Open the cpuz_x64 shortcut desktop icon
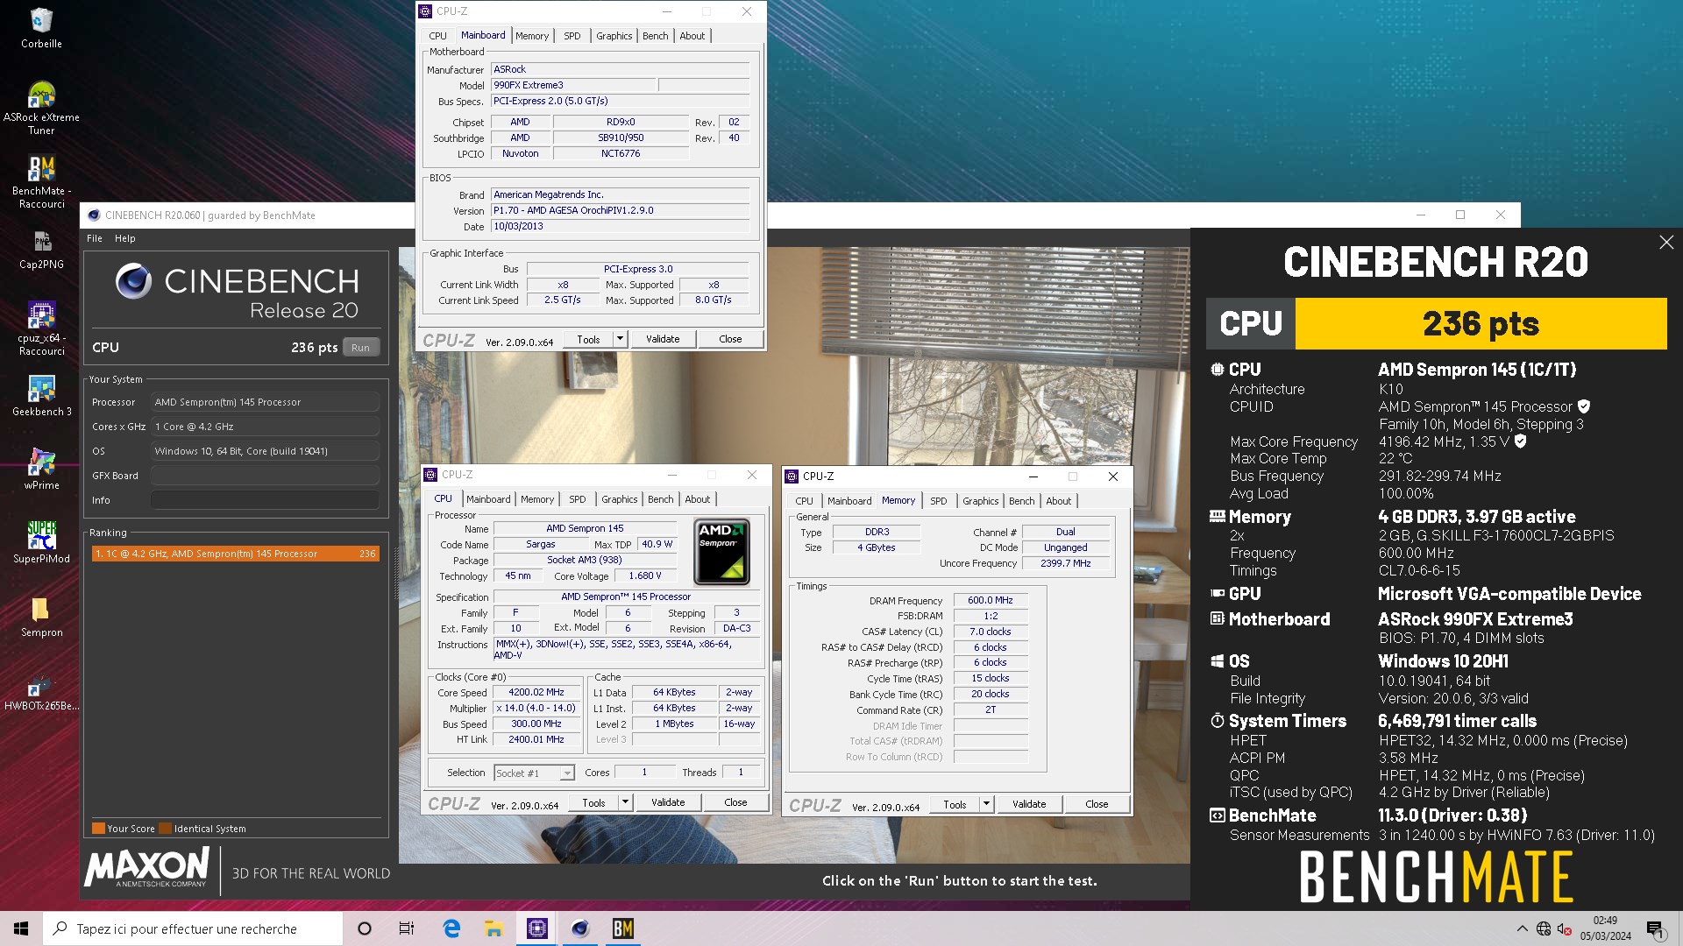 [x=41, y=328]
